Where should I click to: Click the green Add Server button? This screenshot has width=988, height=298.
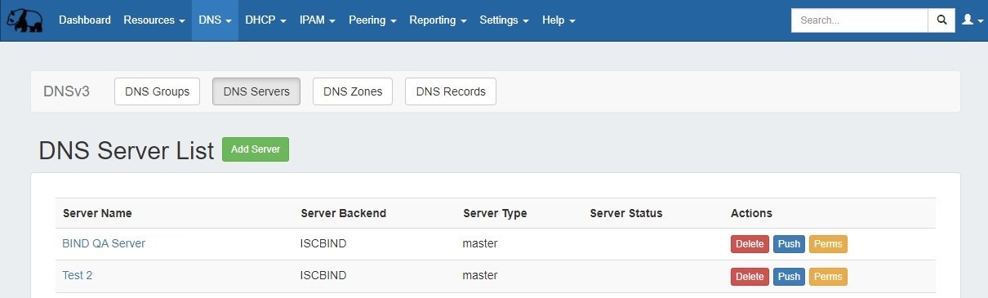[x=256, y=149]
